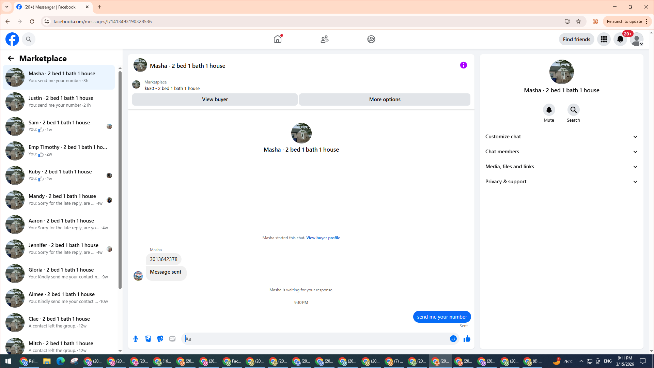Reload the Messenger page
Image resolution: width=654 pixels, height=368 pixels.
pyautogui.click(x=32, y=21)
